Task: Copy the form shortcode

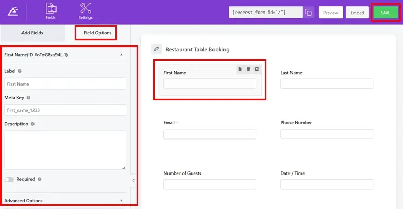Action: pyautogui.click(x=309, y=13)
